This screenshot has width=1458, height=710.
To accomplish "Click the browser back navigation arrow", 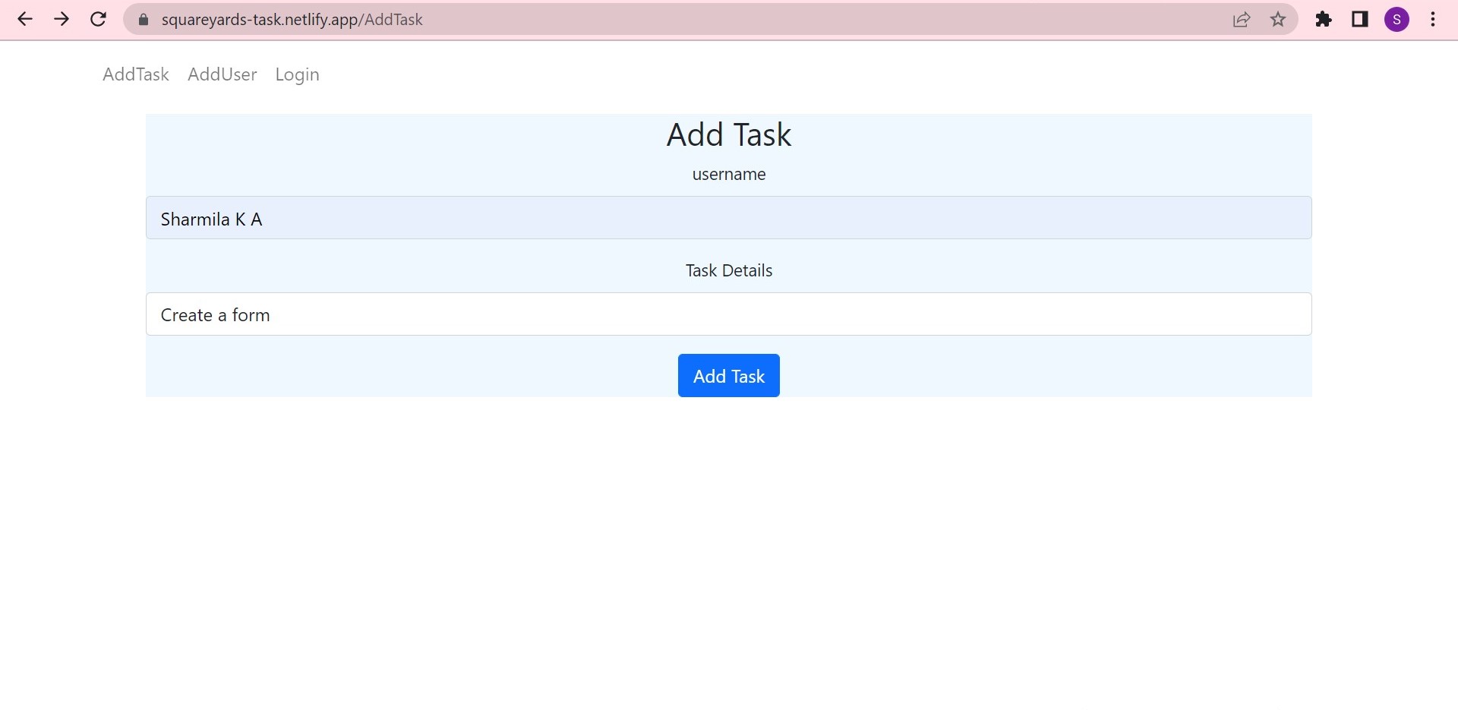I will (25, 20).
